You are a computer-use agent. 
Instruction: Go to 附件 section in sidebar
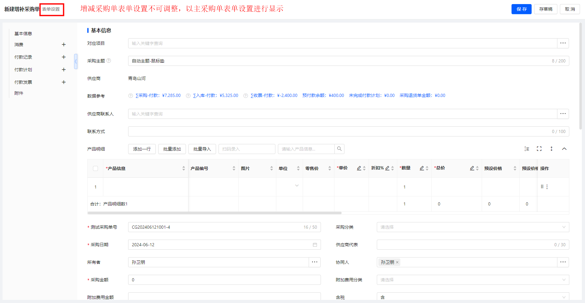[x=19, y=93]
